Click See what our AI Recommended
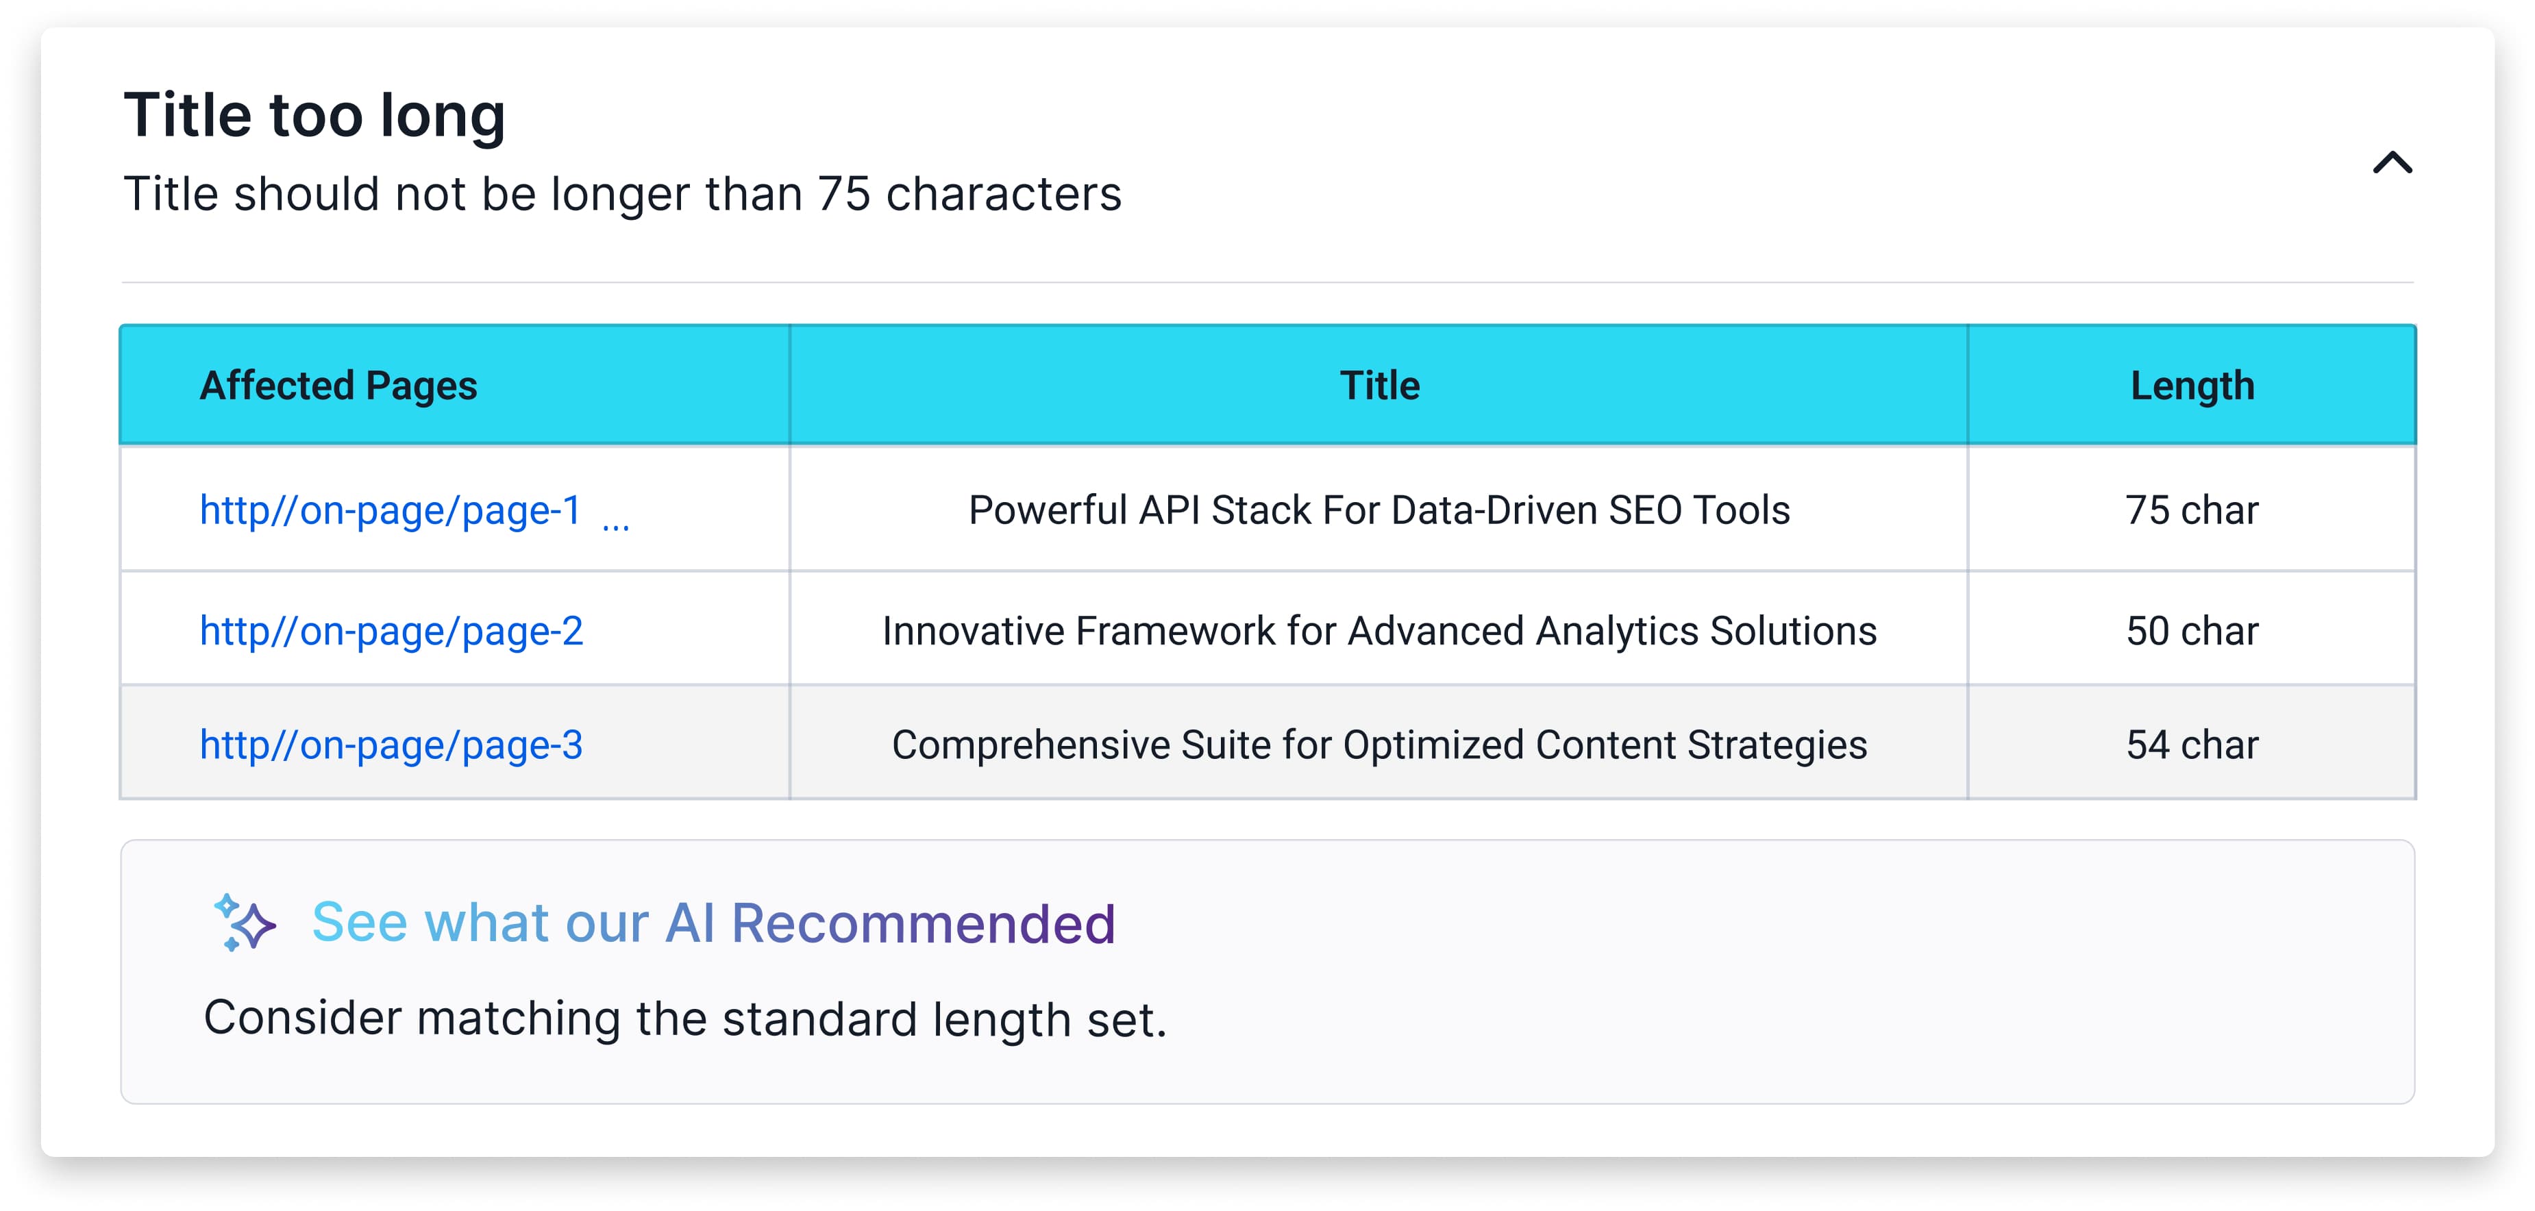 (713, 923)
